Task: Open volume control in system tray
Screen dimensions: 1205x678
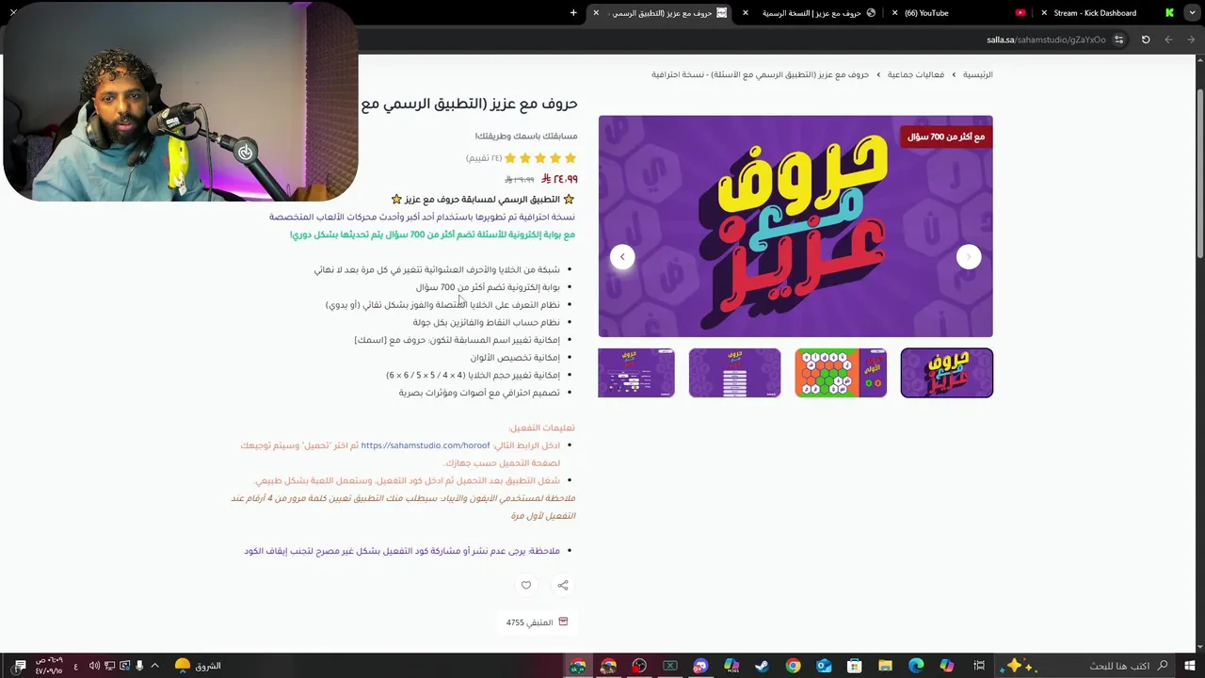Action: point(94,666)
